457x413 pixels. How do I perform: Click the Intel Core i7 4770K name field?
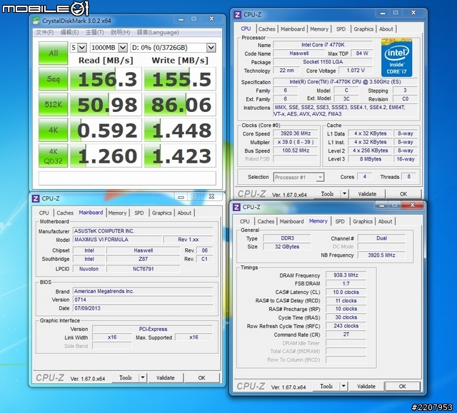click(323, 45)
